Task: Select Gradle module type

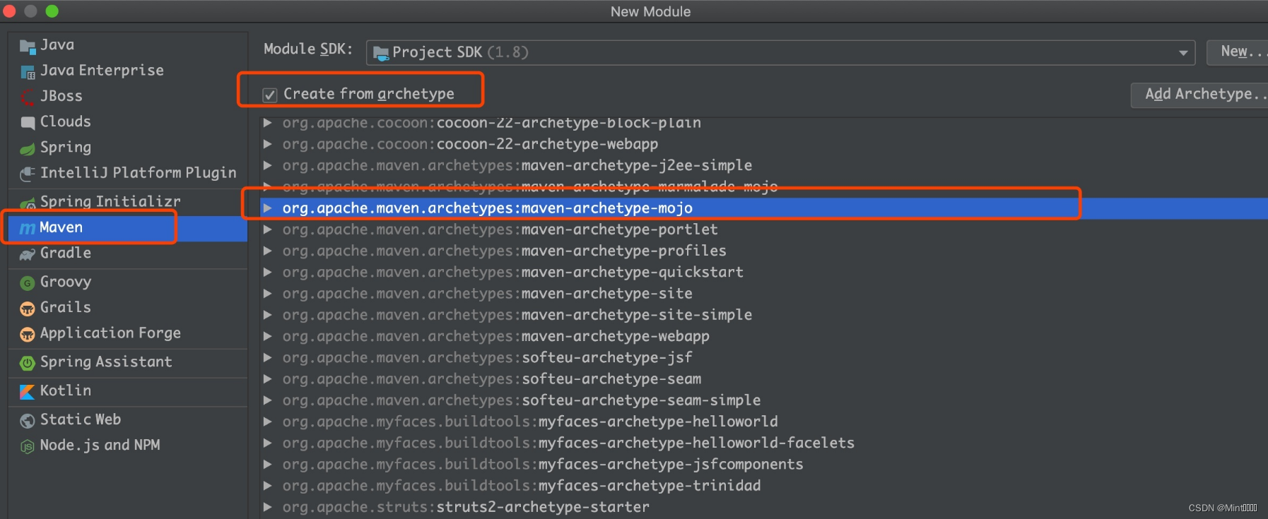Action: coord(128,253)
